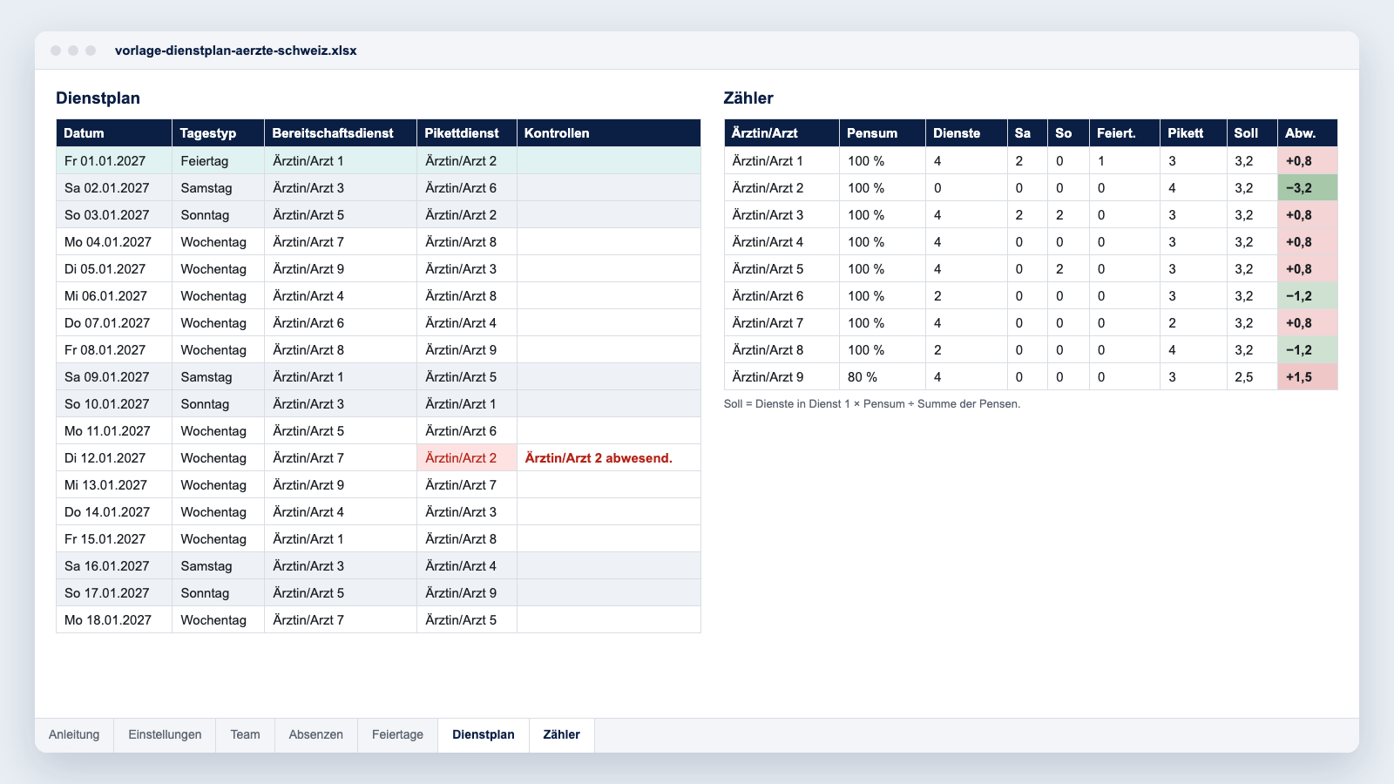This screenshot has height=784, width=1394.
Task: Click the Dienstplan section heading
Action: pyautogui.click(x=98, y=98)
